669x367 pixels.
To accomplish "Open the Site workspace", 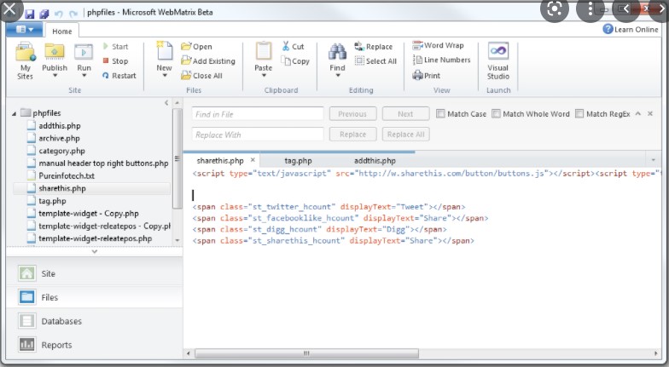I will click(x=94, y=273).
